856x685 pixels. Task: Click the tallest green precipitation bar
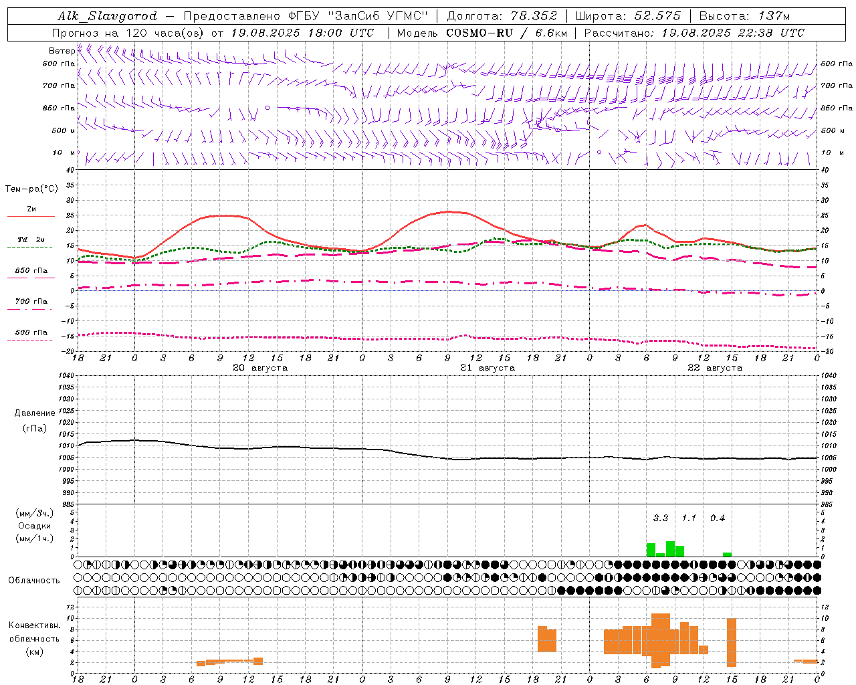point(670,549)
